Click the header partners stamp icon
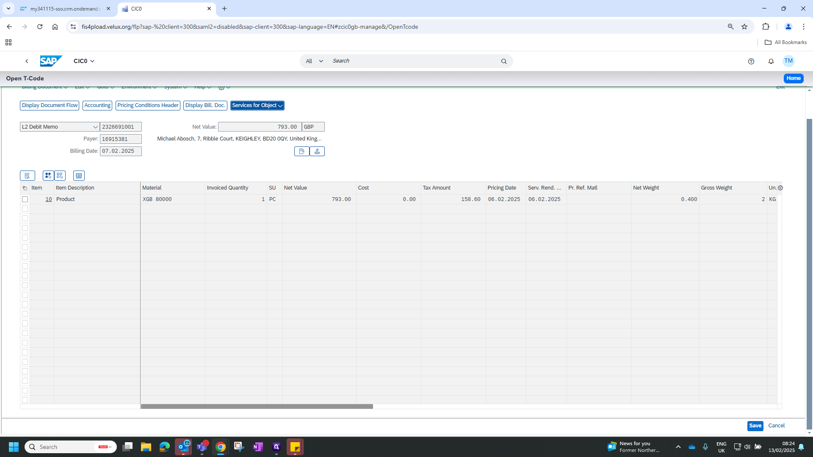 (x=317, y=151)
